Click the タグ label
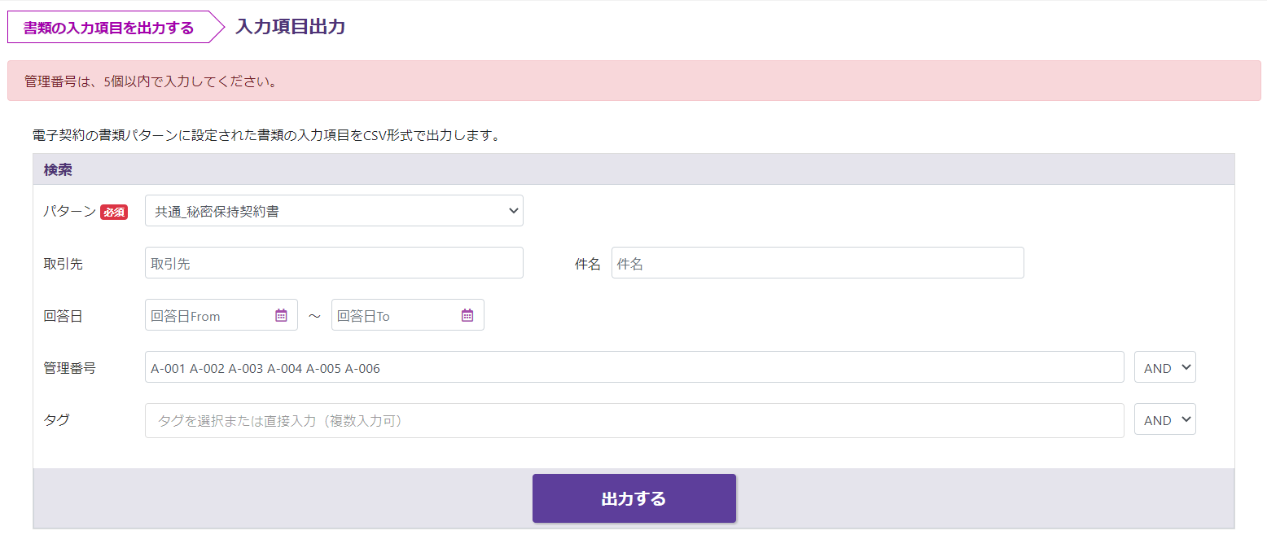Viewport: 1267px width, 535px height. click(56, 420)
